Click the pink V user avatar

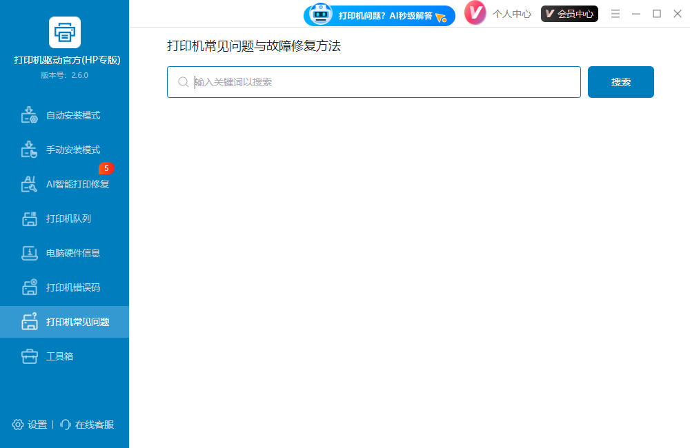click(x=475, y=13)
